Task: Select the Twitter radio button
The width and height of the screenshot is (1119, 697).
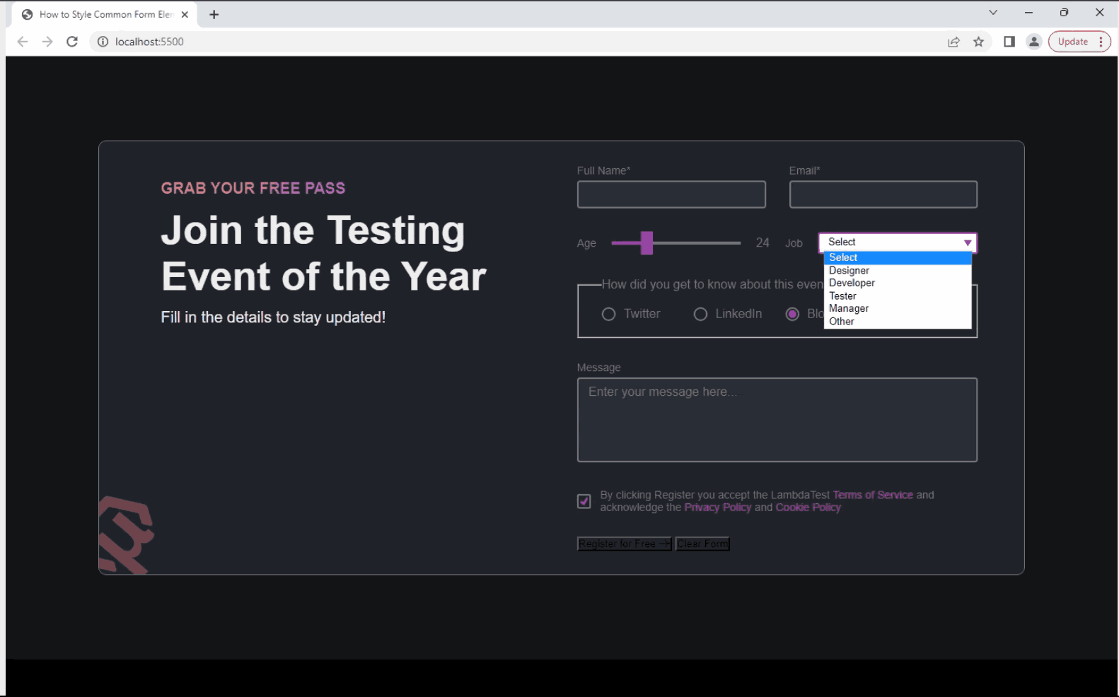Action: coord(608,314)
